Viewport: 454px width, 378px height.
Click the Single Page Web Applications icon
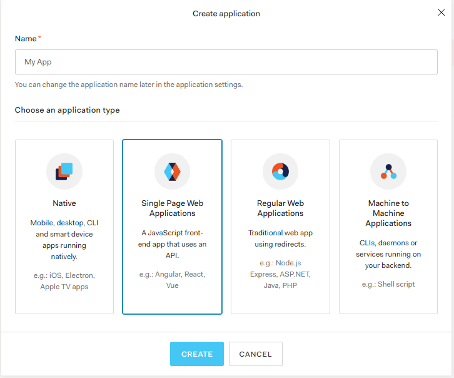point(172,171)
